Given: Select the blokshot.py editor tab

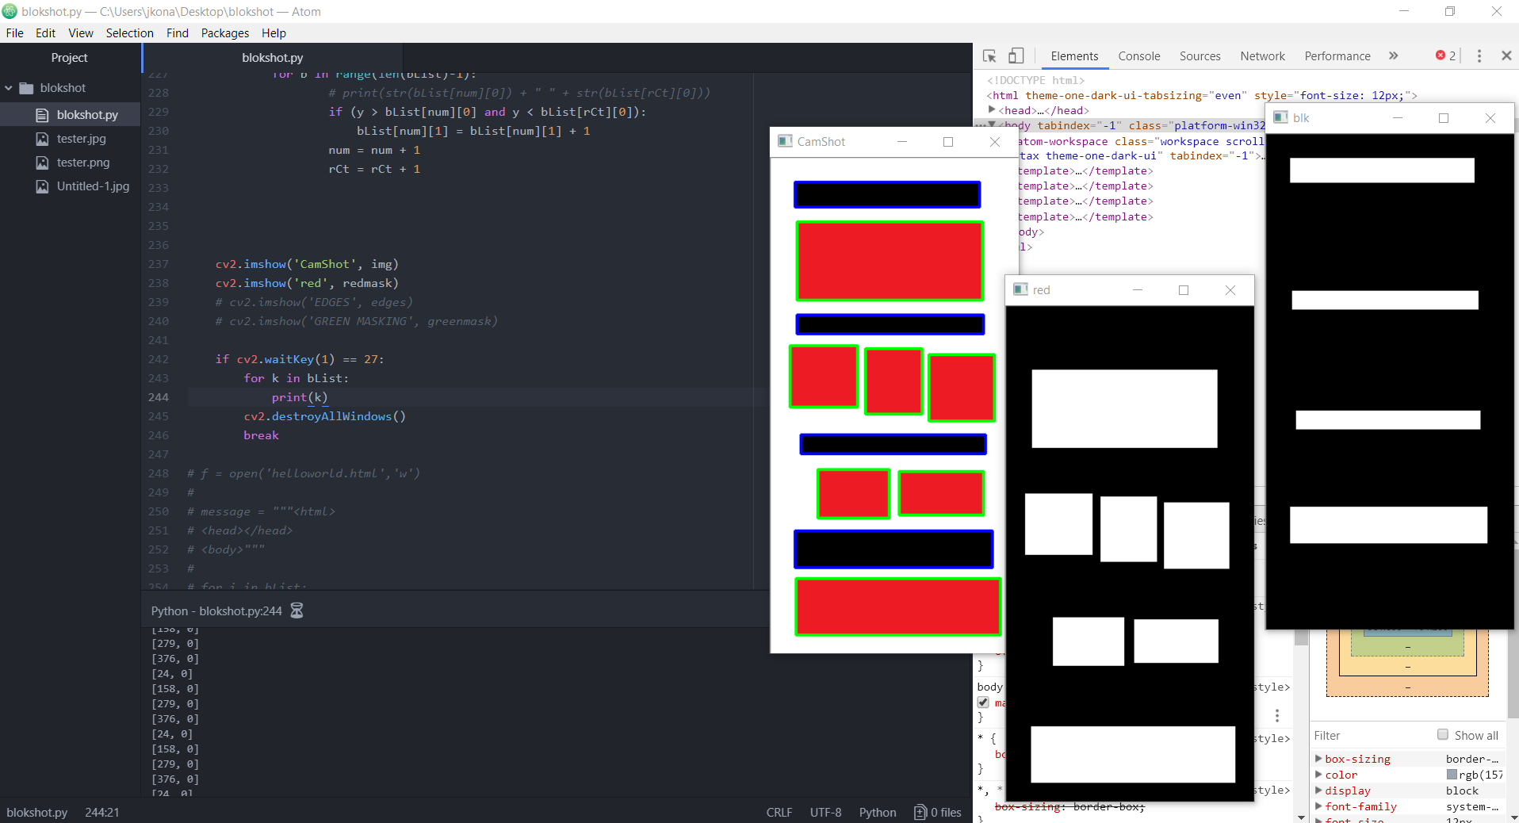Looking at the screenshot, I should point(273,58).
